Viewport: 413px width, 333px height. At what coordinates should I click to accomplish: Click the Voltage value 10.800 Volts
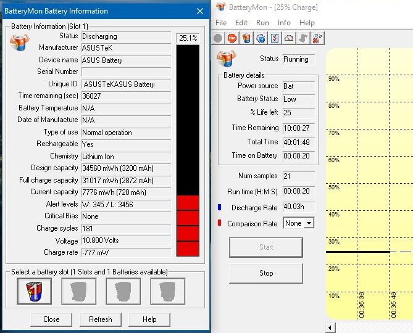[x=126, y=240]
